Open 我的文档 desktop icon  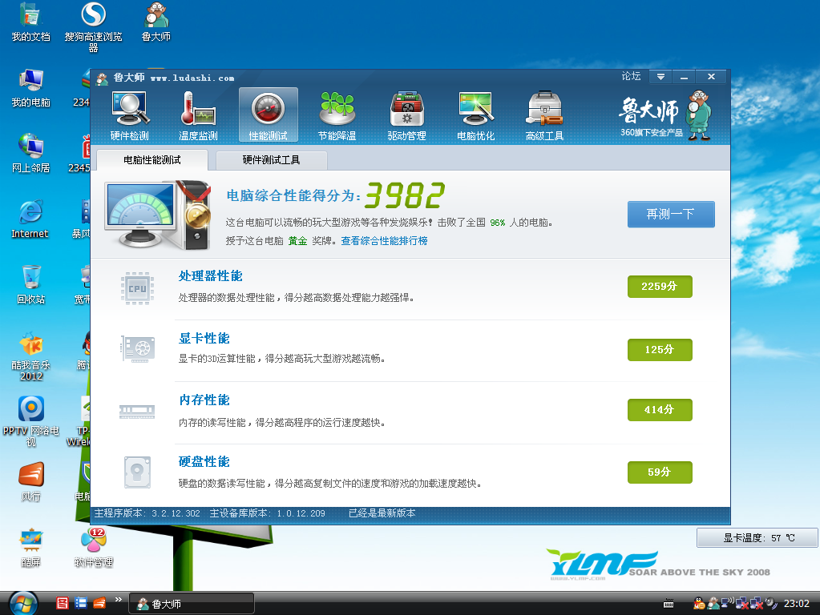[x=30, y=22]
